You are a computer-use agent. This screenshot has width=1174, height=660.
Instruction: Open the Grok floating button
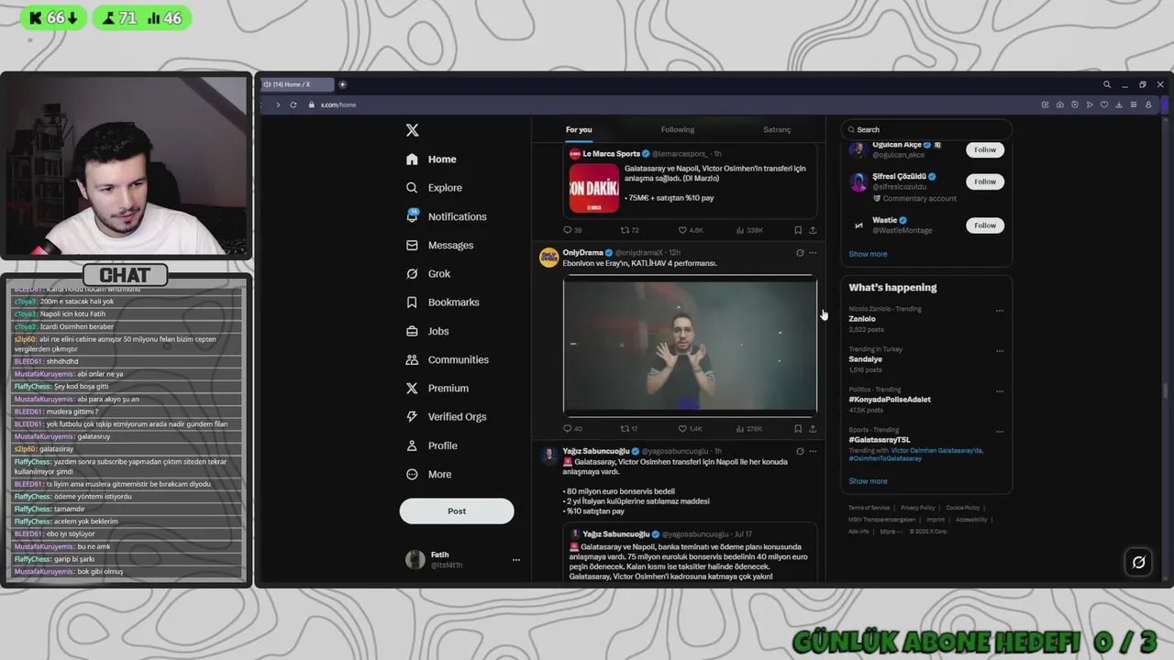pos(1138,562)
